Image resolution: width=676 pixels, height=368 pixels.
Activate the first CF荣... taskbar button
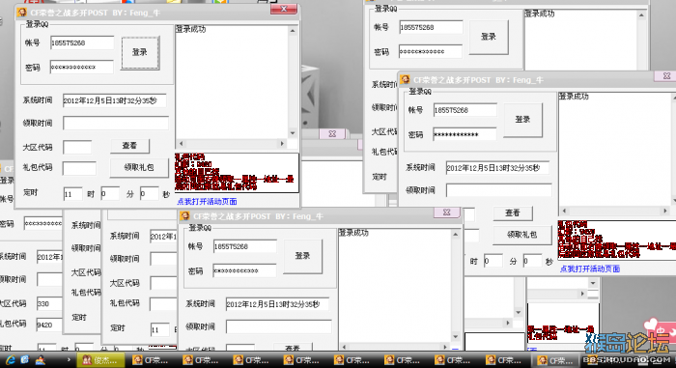click(151, 360)
